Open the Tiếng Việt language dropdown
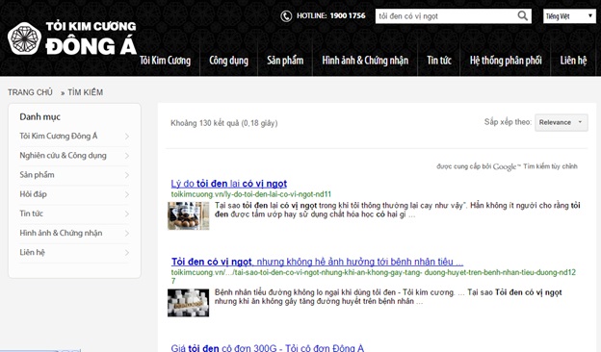 point(569,16)
